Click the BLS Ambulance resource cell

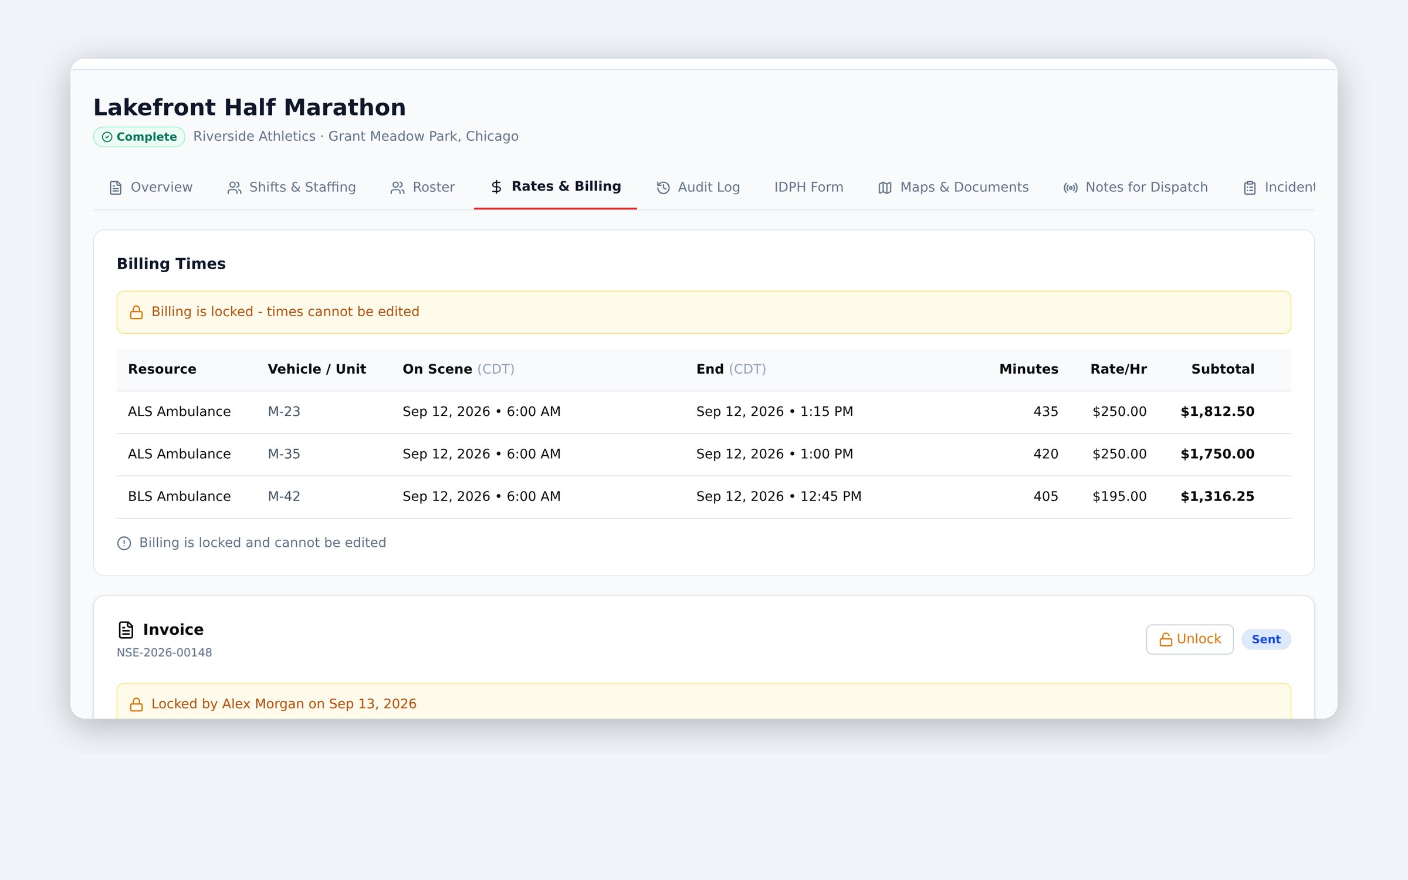pos(179,496)
